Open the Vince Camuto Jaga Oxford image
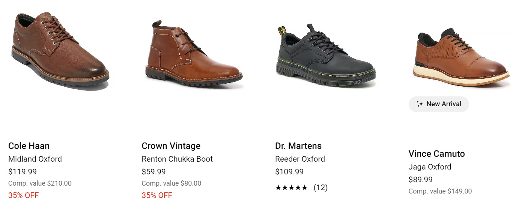Viewport: 513px width, 198px height. tap(461, 58)
